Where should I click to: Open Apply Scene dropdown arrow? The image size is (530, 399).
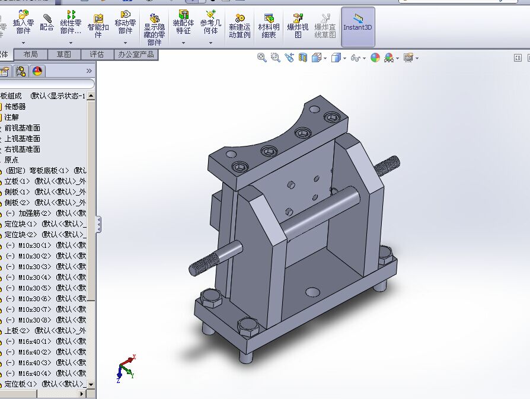(397, 59)
